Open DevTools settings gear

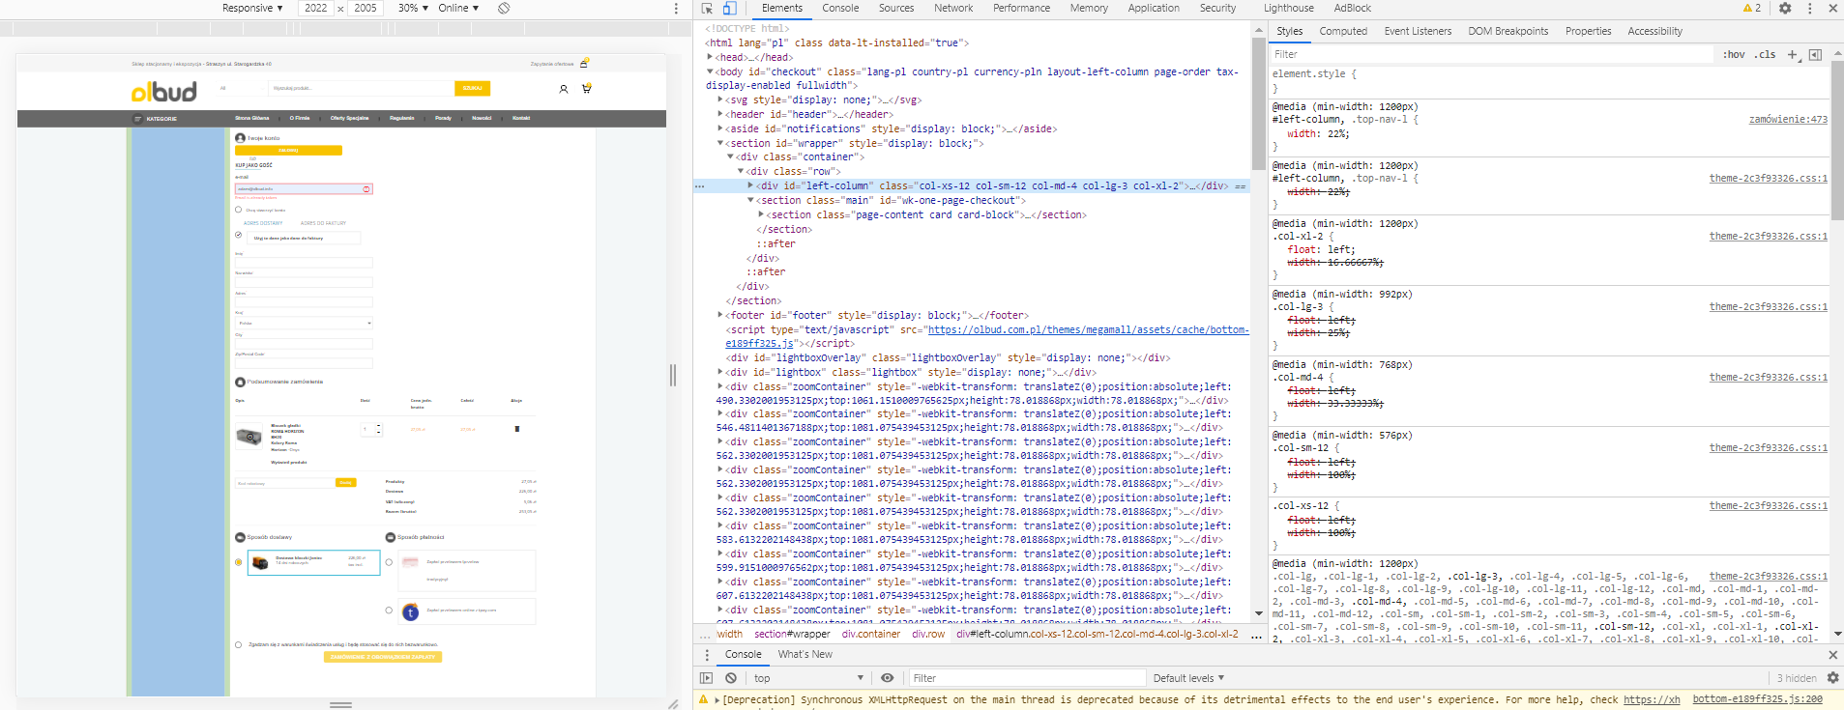click(x=1785, y=8)
